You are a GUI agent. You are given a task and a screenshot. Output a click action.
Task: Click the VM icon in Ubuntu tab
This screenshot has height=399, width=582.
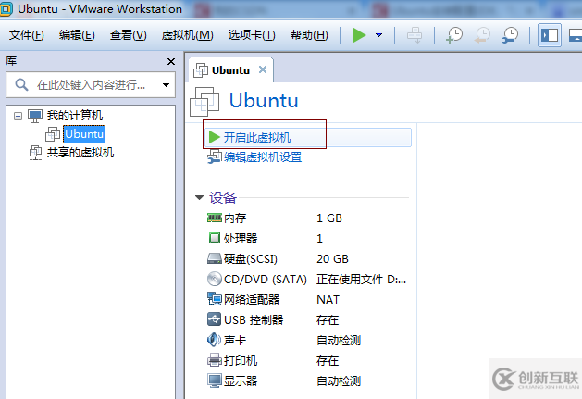point(201,70)
